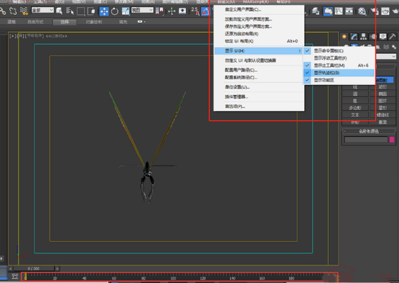Choose 锁定 UI 布局(K) menu item
399x283 pixels.
click(x=259, y=41)
